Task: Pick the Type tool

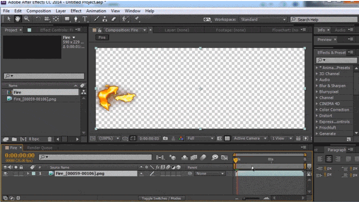Action: pyautogui.click(x=85, y=19)
